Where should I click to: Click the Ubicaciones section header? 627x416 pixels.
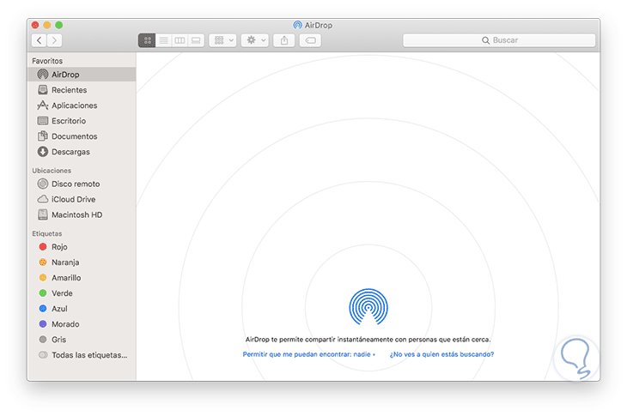point(52,171)
